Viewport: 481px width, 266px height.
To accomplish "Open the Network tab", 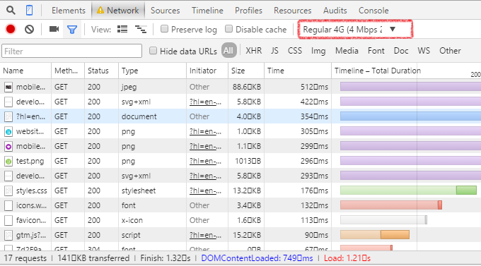I will tap(118, 11).
